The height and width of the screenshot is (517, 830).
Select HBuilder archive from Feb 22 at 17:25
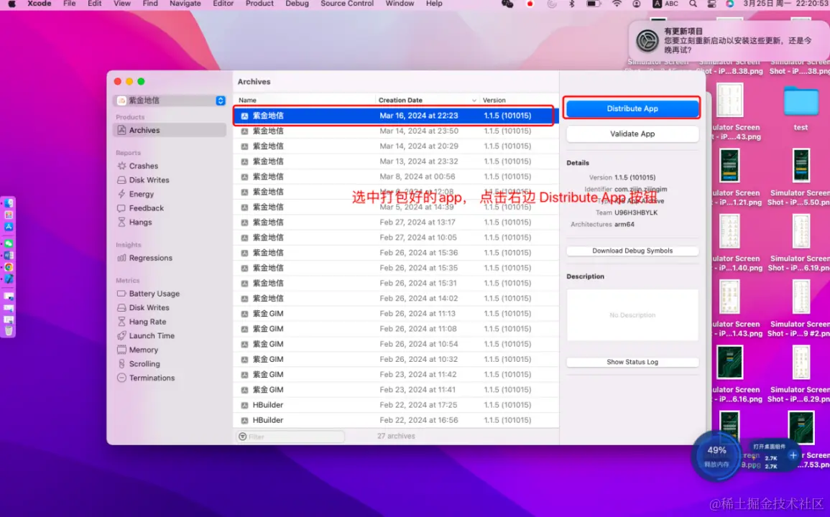click(x=396, y=405)
